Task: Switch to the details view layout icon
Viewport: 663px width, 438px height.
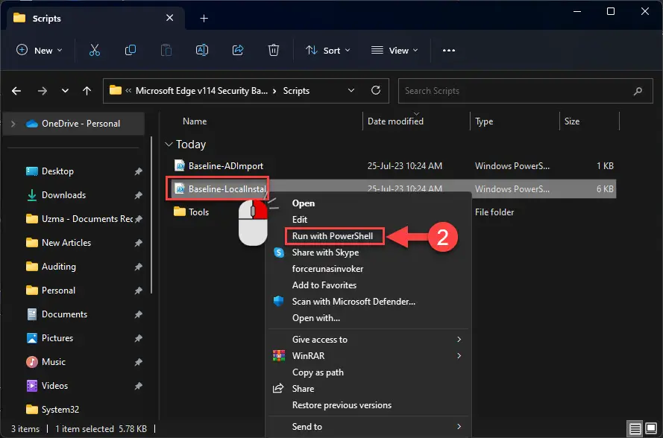Action: (635, 429)
